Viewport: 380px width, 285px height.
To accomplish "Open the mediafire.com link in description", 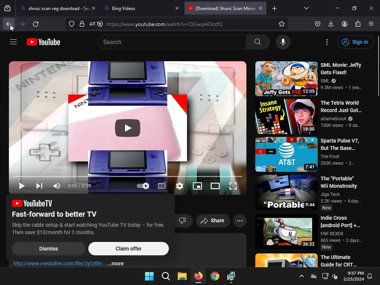I will [x=59, y=263].
